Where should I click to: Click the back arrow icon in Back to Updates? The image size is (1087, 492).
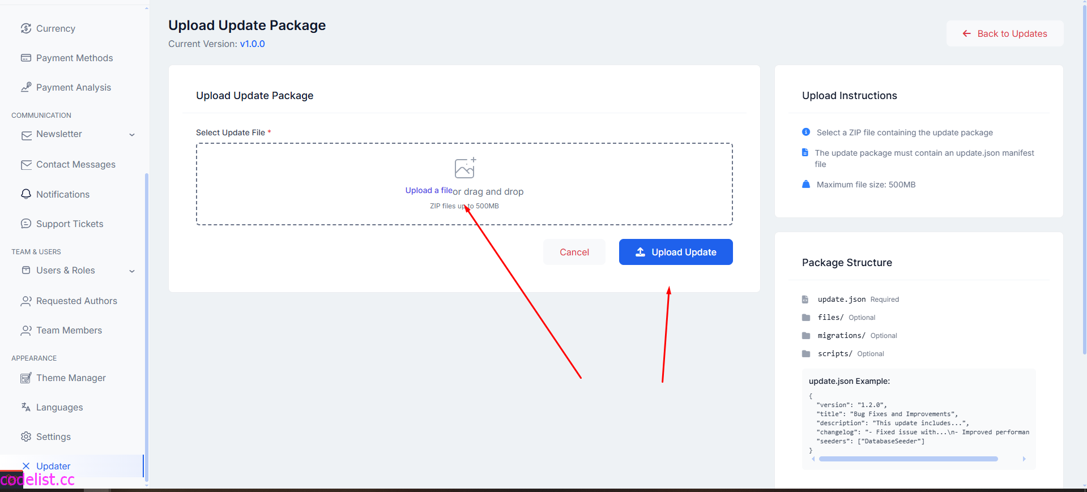pyautogui.click(x=967, y=33)
